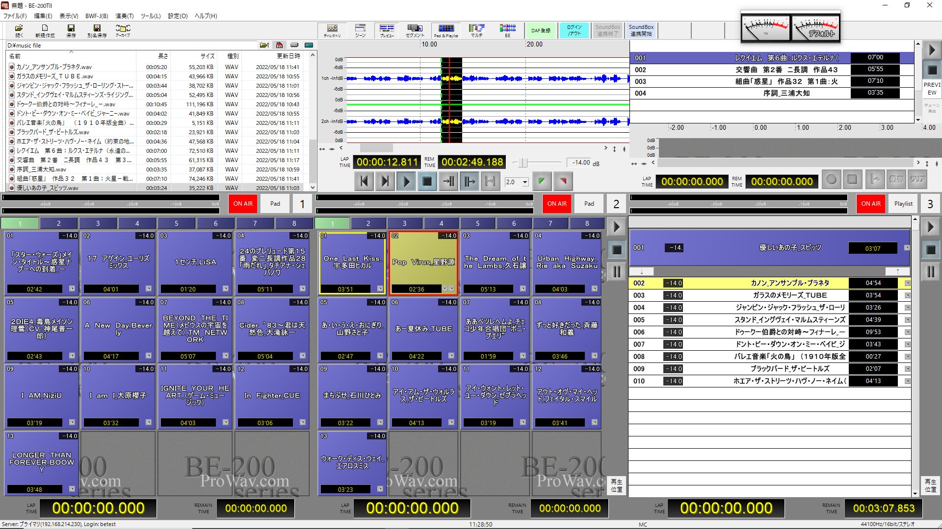This screenshot has width=942, height=529.
Task: Select pad bank tab 5 in player 1
Action: point(177,223)
